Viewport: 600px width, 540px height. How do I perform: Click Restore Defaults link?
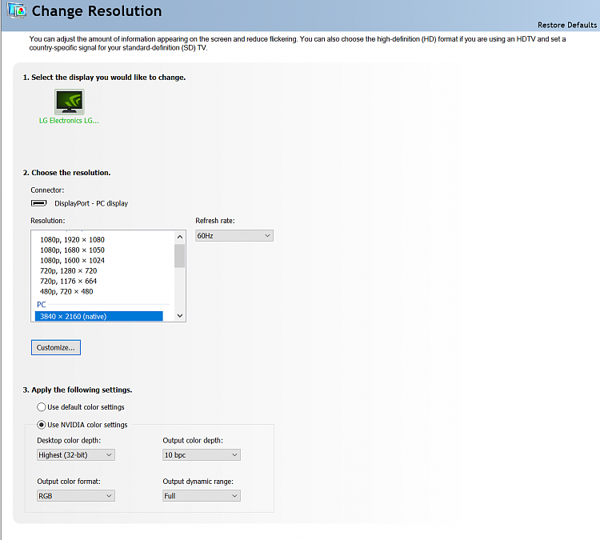(x=566, y=25)
